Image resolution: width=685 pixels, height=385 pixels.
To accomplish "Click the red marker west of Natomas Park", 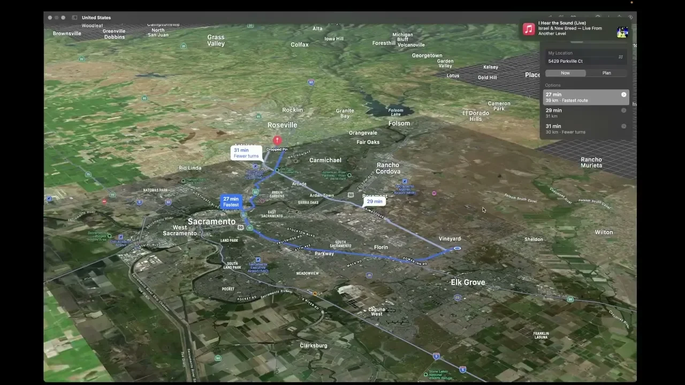I will pos(104,202).
